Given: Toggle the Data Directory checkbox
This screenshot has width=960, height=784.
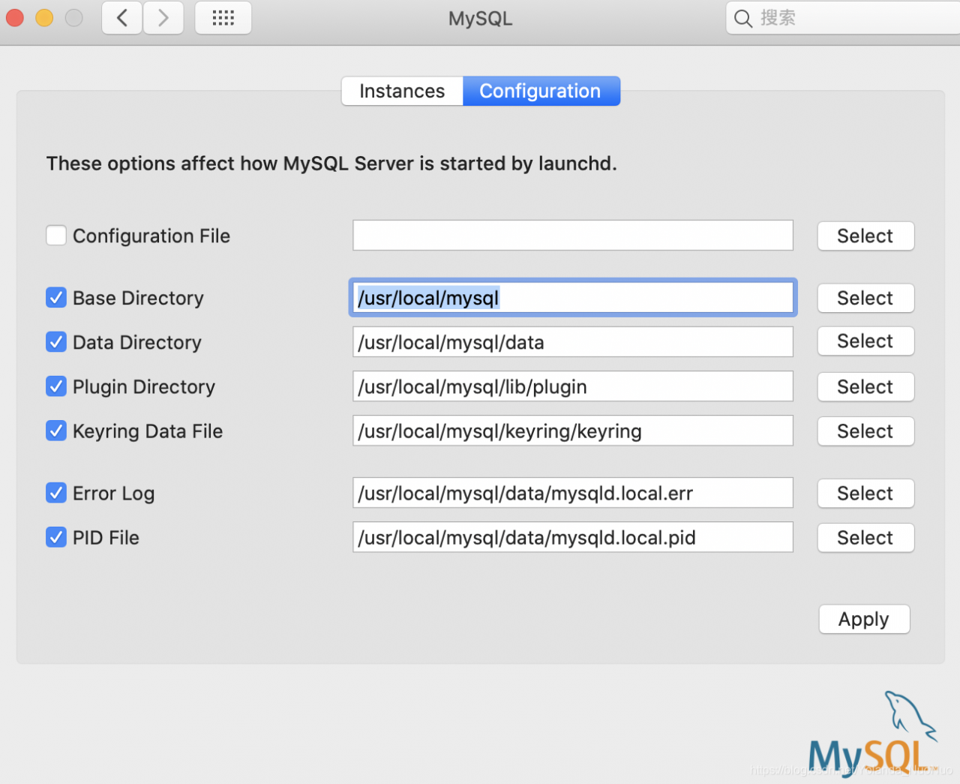Looking at the screenshot, I should [56, 342].
